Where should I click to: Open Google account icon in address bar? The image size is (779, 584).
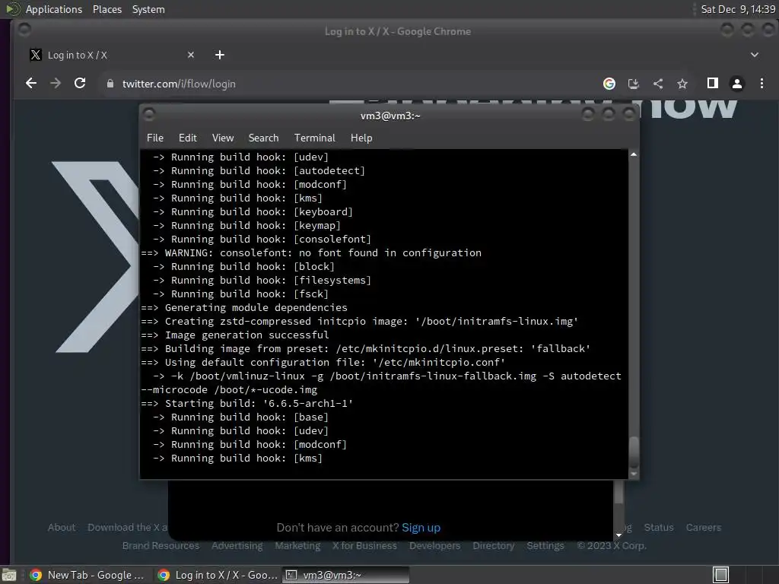pyautogui.click(x=609, y=84)
